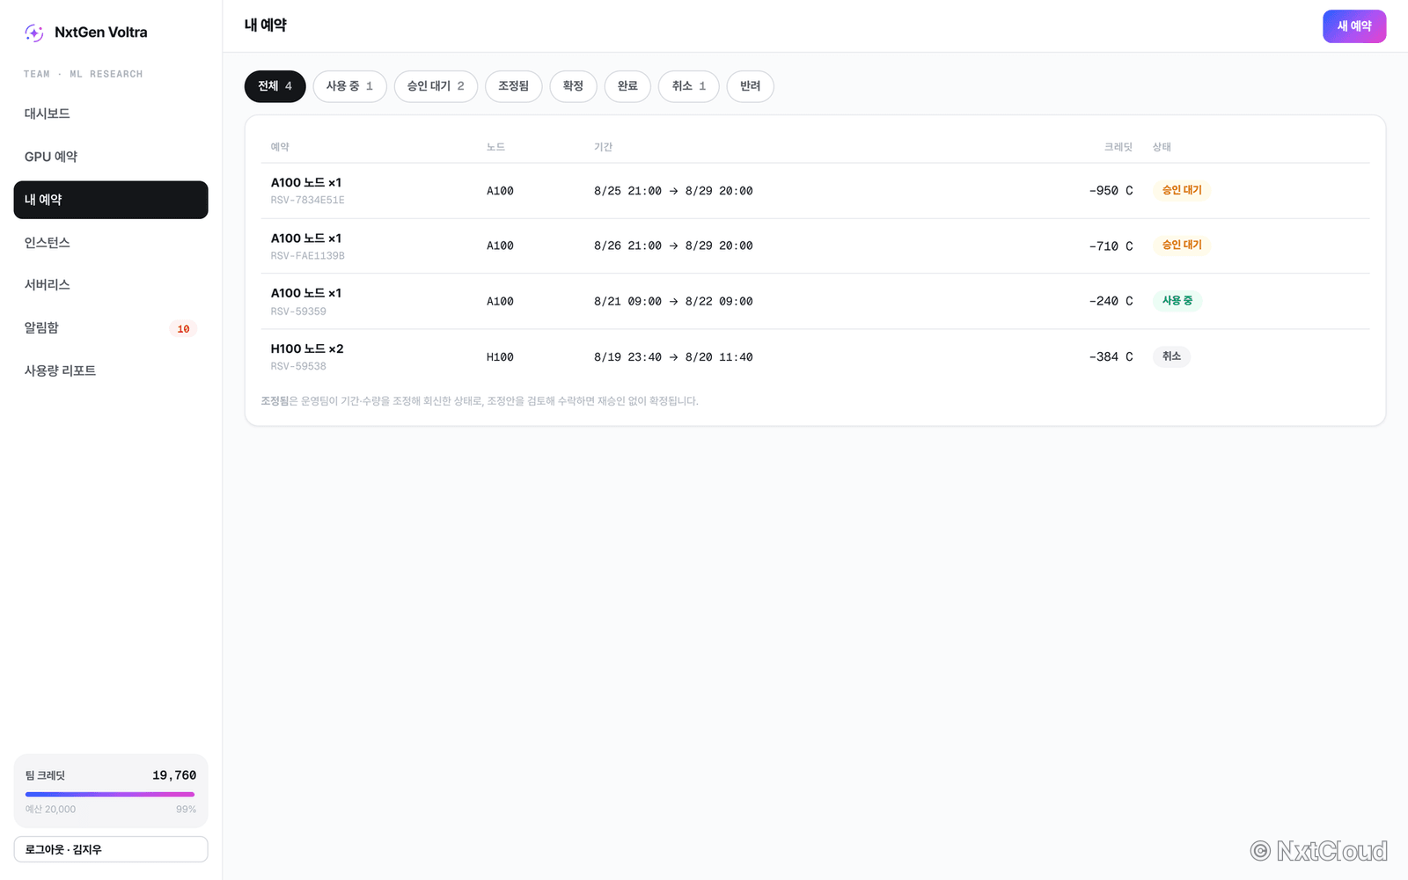Image resolution: width=1408 pixels, height=880 pixels.
Task: Click the 상태 column header
Action: coord(1162,147)
